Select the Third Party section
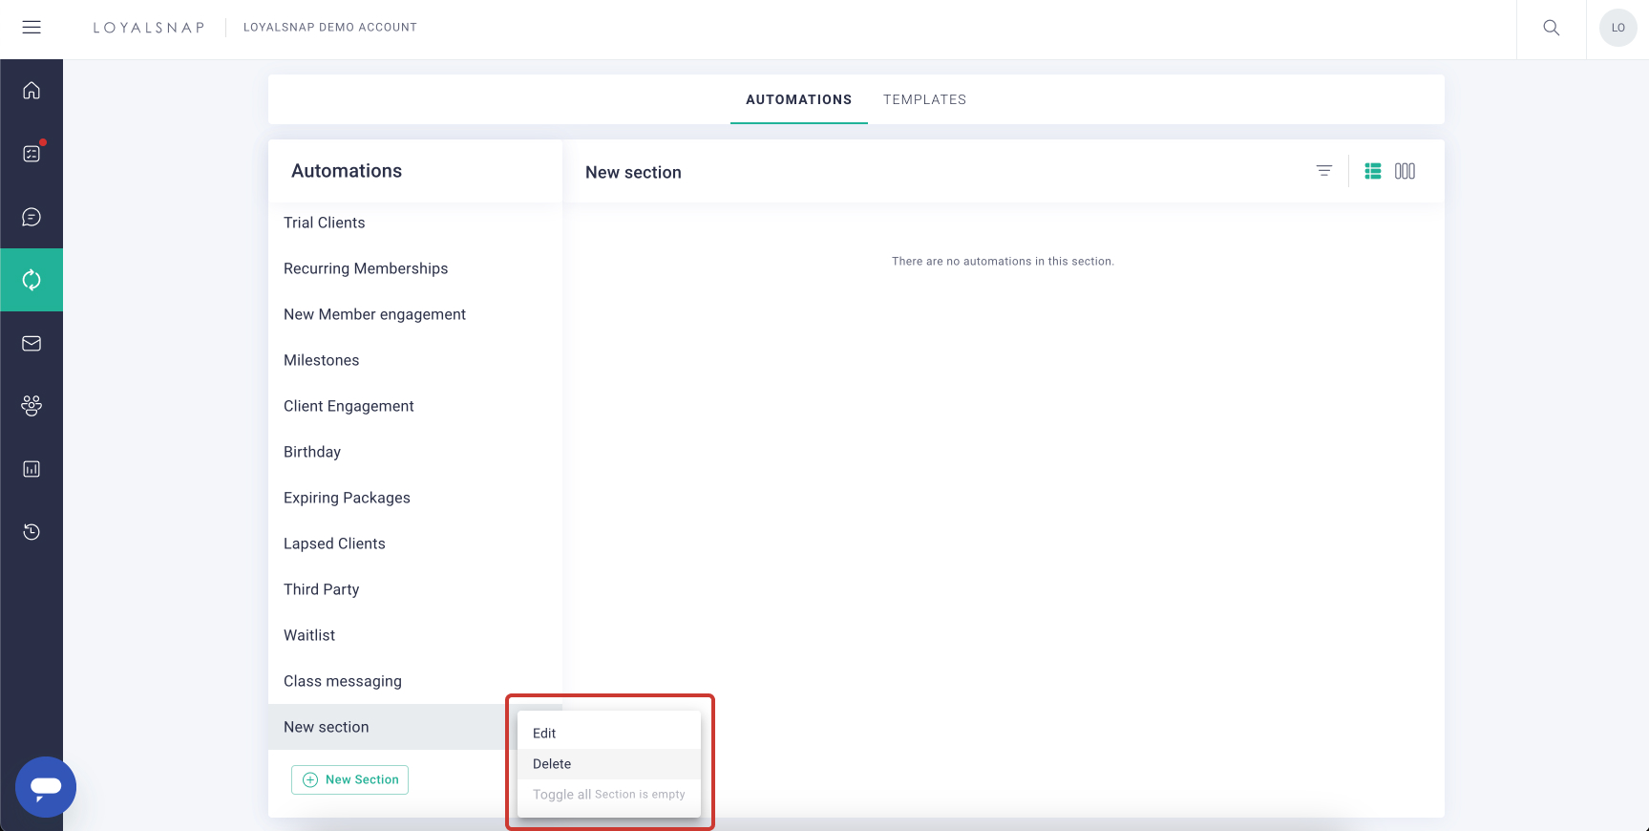The image size is (1649, 831). (415, 589)
